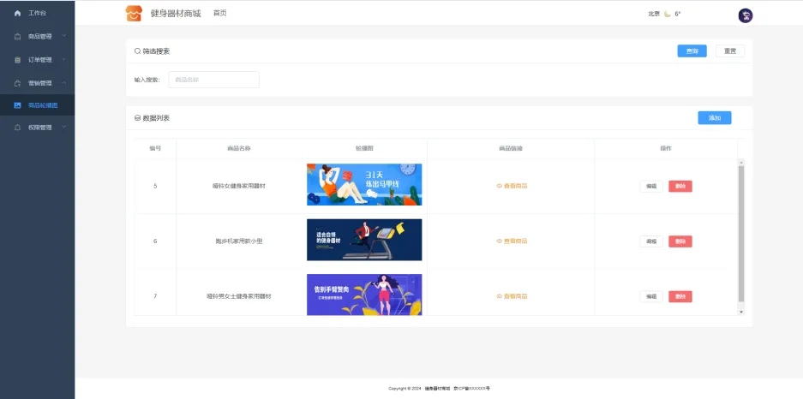The width and height of the screenshot is (803, 399).
Task: Click the orange shop logo icon
Action: coord(134,14)
